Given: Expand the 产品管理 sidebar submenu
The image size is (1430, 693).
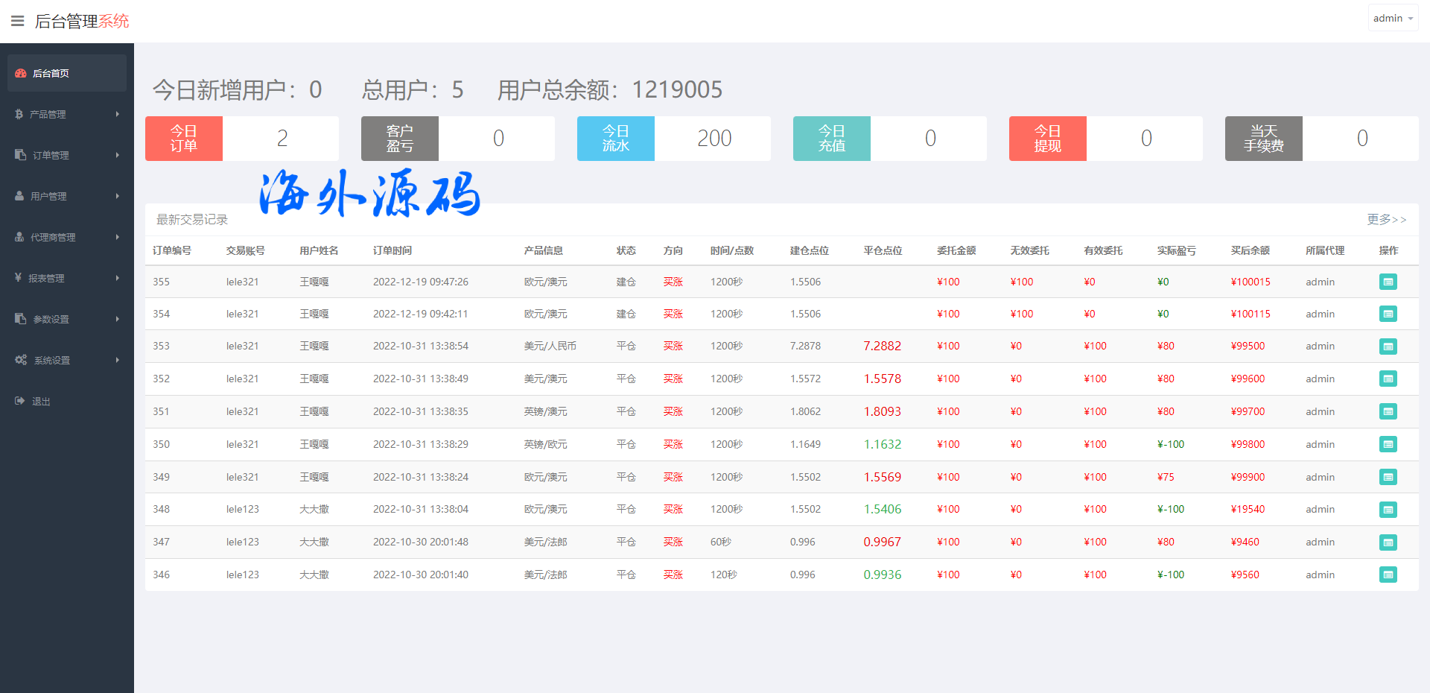Looking at the screenshot, I should [x=117, y=114].
